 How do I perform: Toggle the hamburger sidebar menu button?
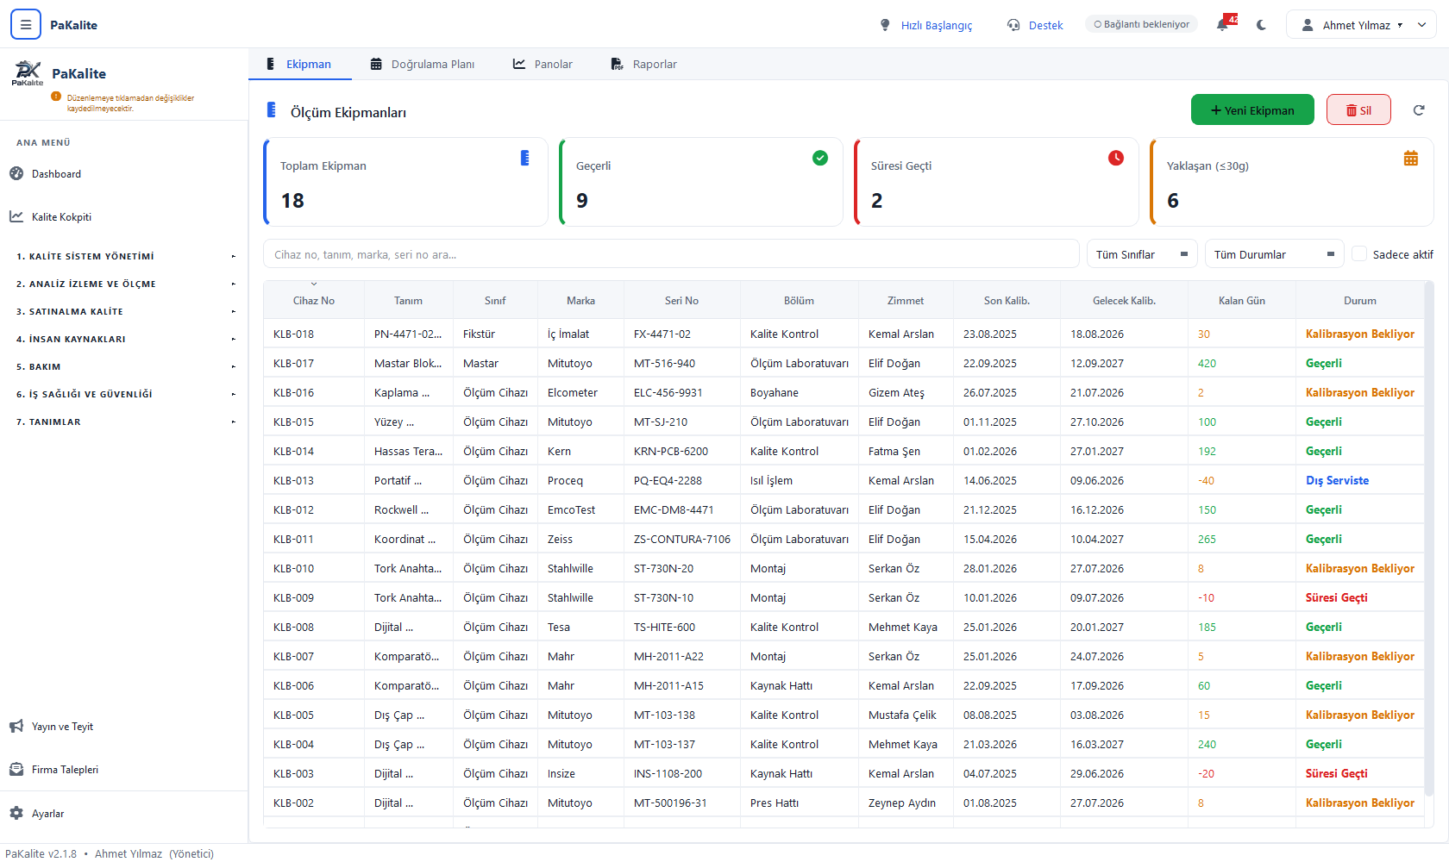(26, 25)
